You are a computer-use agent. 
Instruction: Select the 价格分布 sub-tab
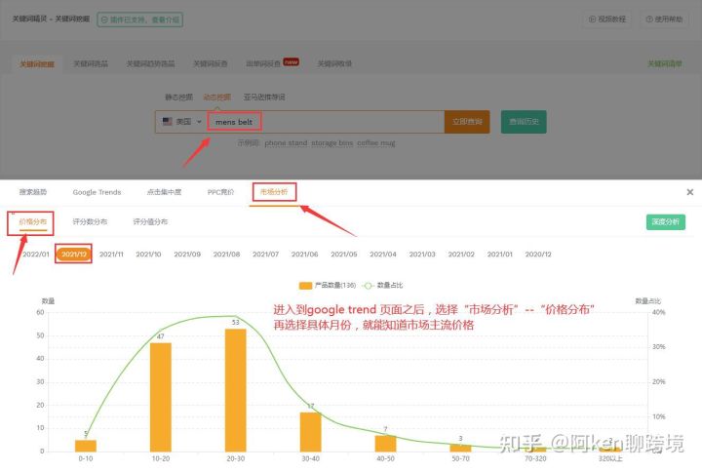pyautogui.click(x=33, y=221)
